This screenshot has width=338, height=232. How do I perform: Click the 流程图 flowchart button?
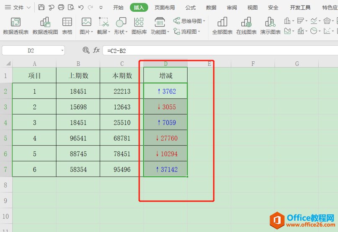187,32
